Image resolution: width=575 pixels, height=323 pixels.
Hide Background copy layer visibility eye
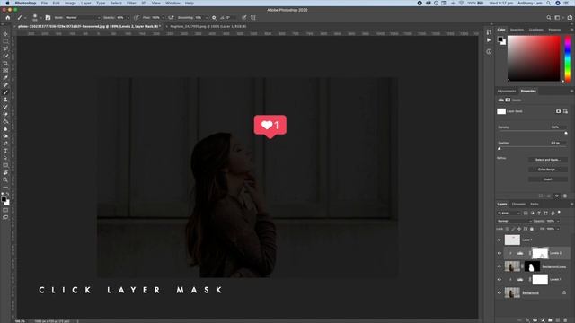pos(500,266)
